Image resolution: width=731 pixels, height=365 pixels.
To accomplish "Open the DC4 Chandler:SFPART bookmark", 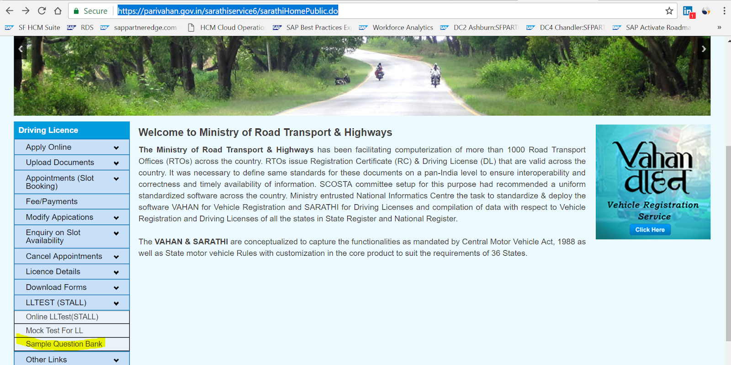I will (x=565, y=27).
